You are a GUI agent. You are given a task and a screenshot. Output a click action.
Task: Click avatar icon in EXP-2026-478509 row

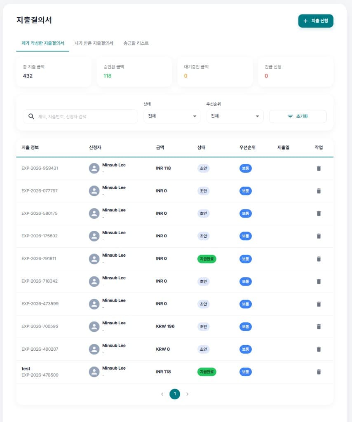[94, 372]
